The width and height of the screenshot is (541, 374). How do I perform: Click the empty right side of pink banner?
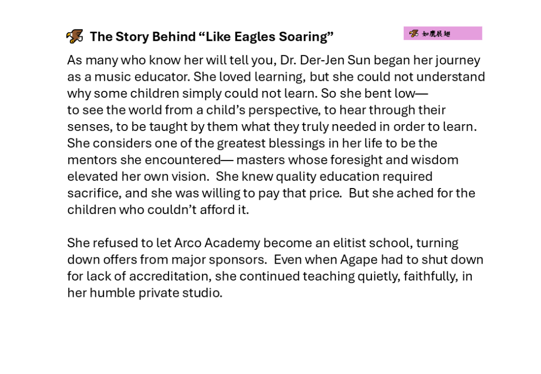click(x=467, y=34)
